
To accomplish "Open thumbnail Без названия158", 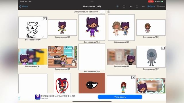I will click(121, 57).
